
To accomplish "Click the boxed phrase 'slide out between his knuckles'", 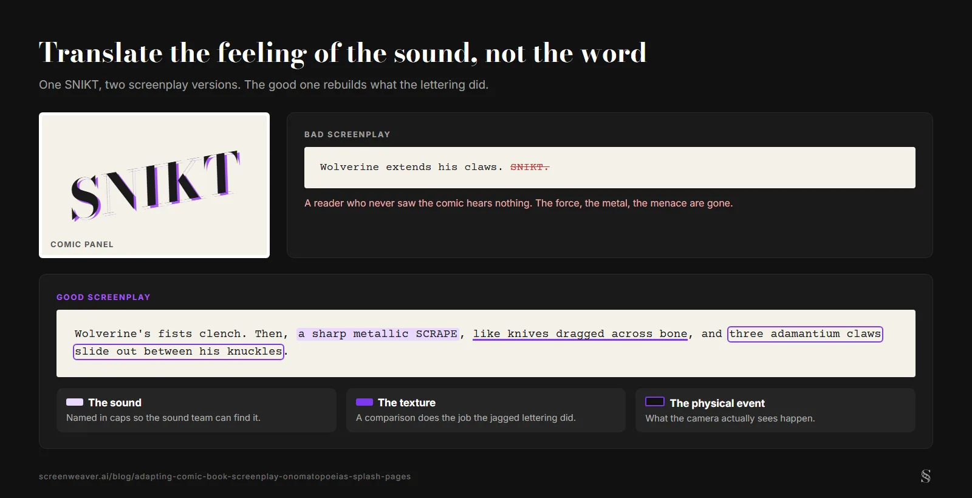I will click(x=179, y=352).
